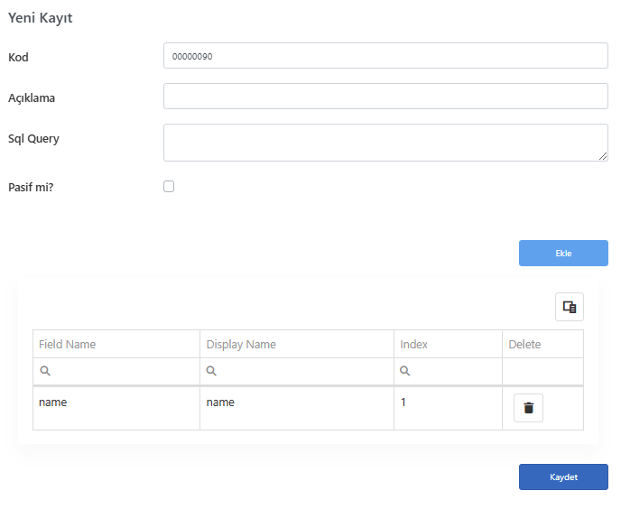Click the Sql Query textarea resize handle
This screenshot has height=509, width=621.
coord(603,156)
